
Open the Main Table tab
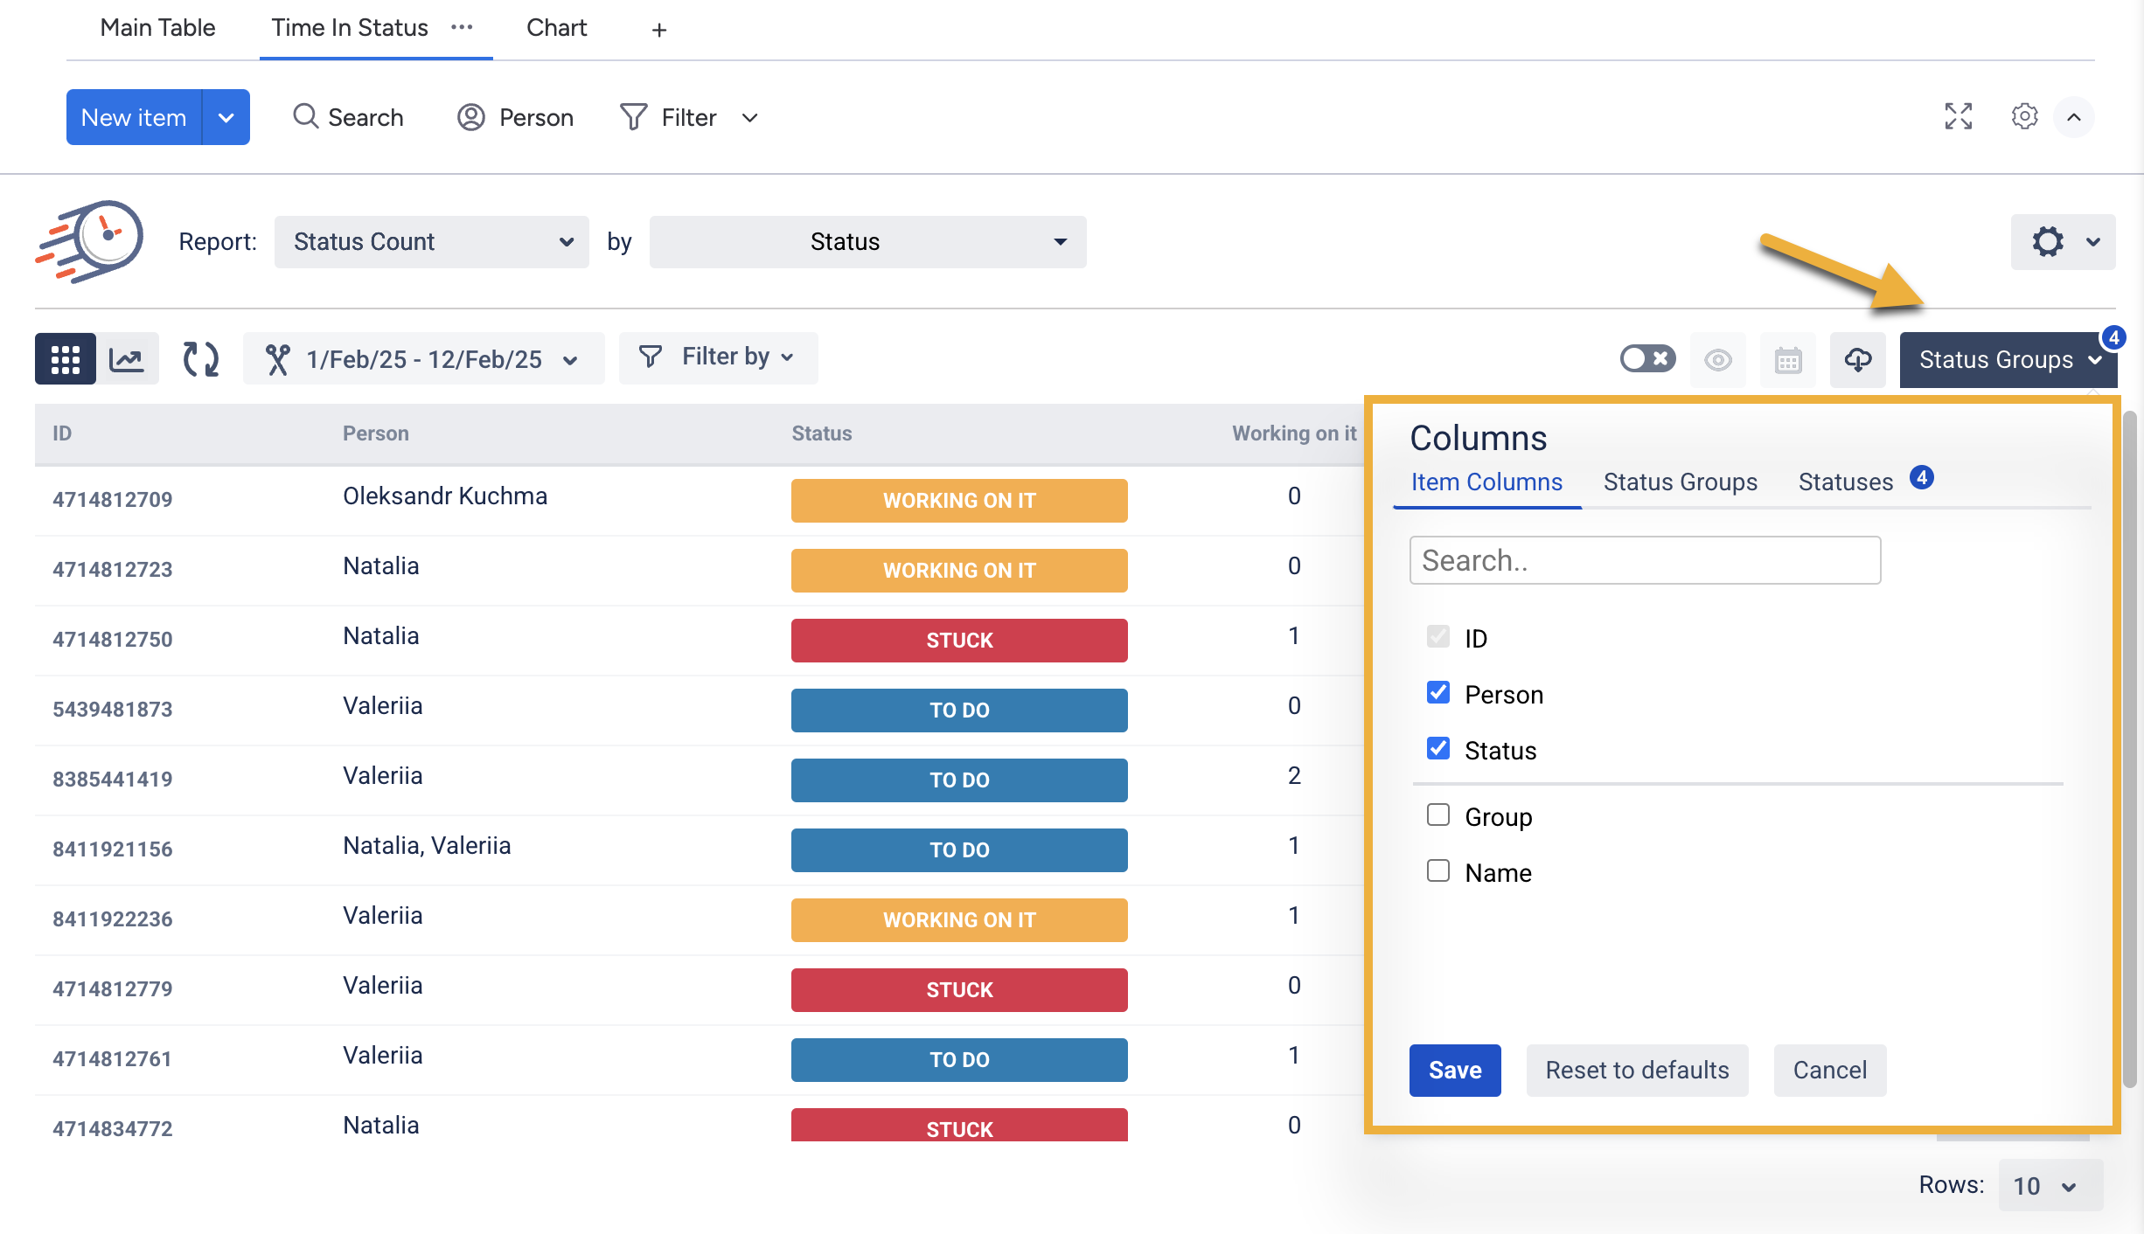tap(157, 28)
